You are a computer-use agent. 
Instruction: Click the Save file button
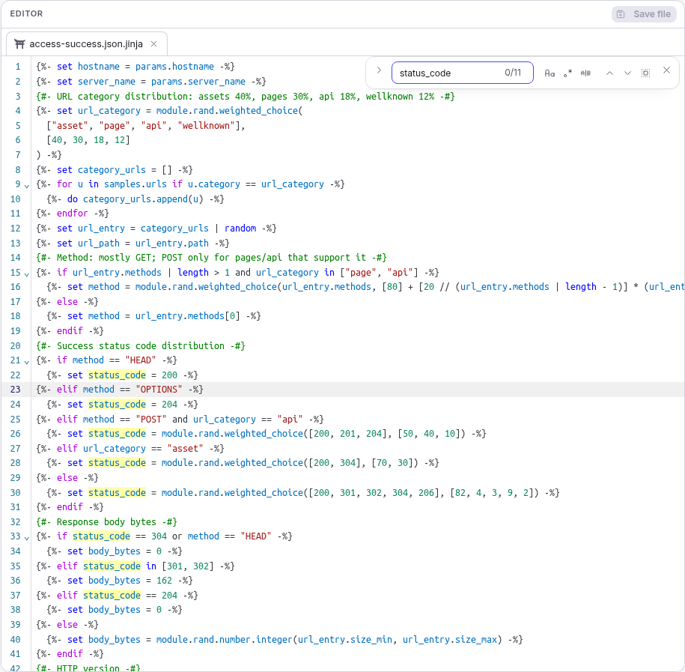click(644, 14)
